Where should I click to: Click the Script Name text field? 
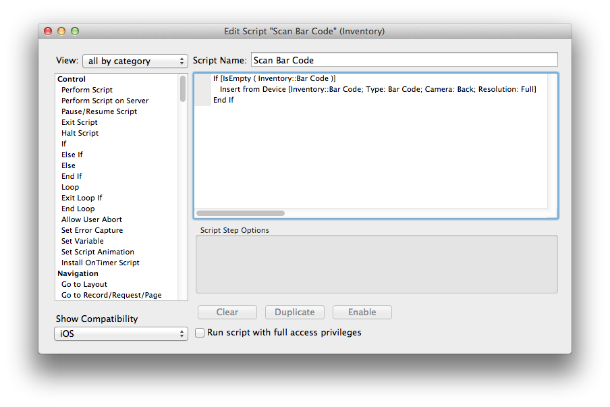(404, 60)
